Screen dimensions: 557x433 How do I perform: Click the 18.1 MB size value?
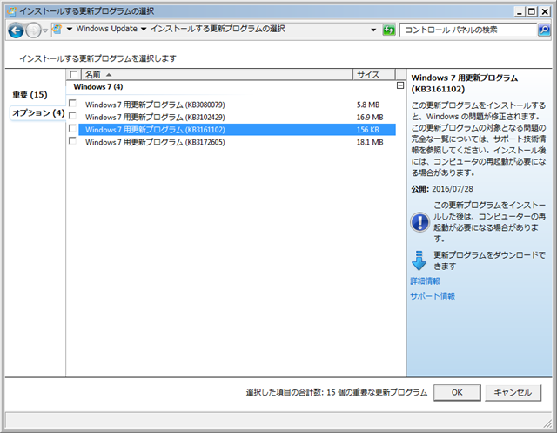point(370,142)
